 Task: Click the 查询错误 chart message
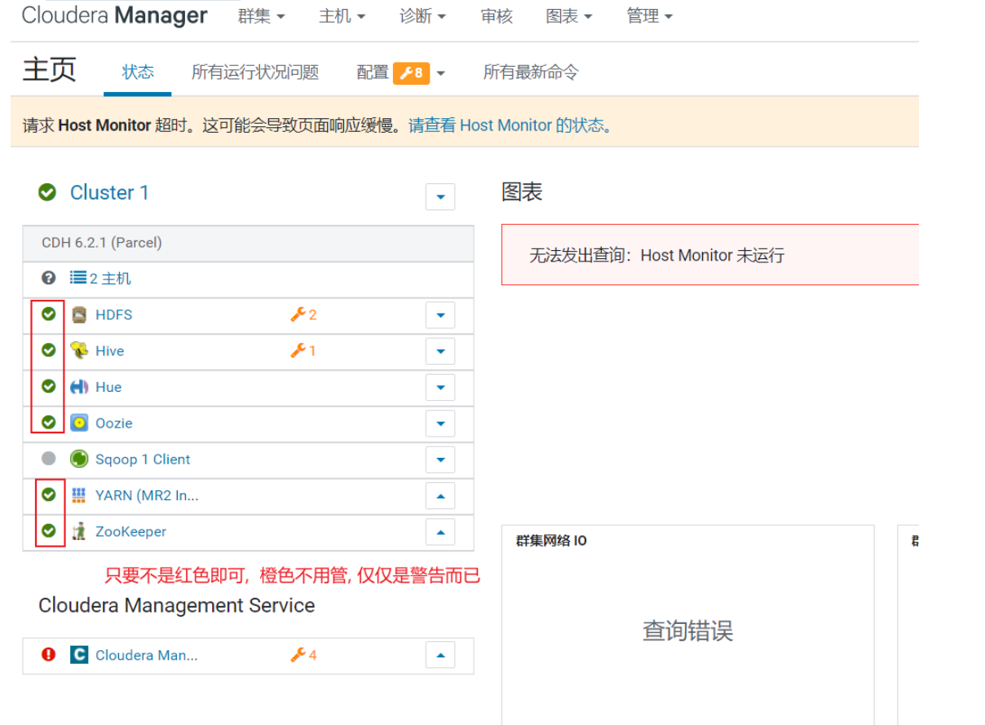tap(687, 631)
